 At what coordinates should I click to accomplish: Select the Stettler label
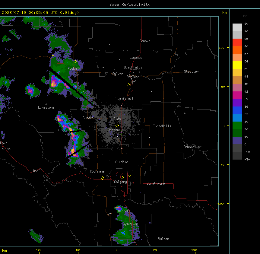click(191, 71)
